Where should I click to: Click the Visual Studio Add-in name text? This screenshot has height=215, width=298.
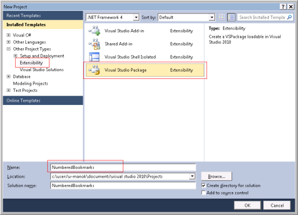click(x=124, y=31)
